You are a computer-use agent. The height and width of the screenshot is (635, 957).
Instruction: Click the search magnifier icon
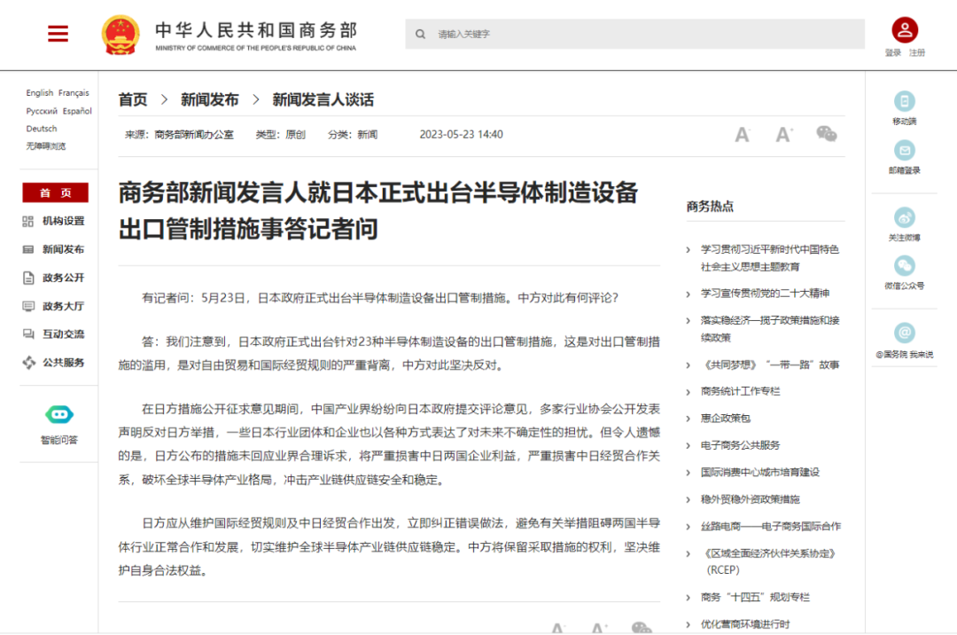[x=421, y=35]
